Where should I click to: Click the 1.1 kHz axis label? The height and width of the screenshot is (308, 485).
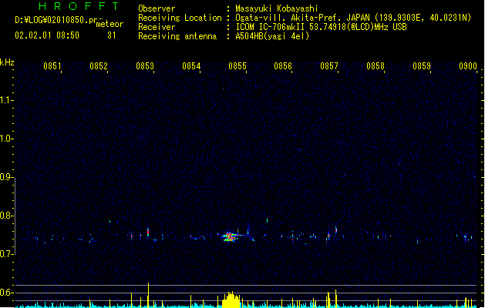(x=6, y=100)
